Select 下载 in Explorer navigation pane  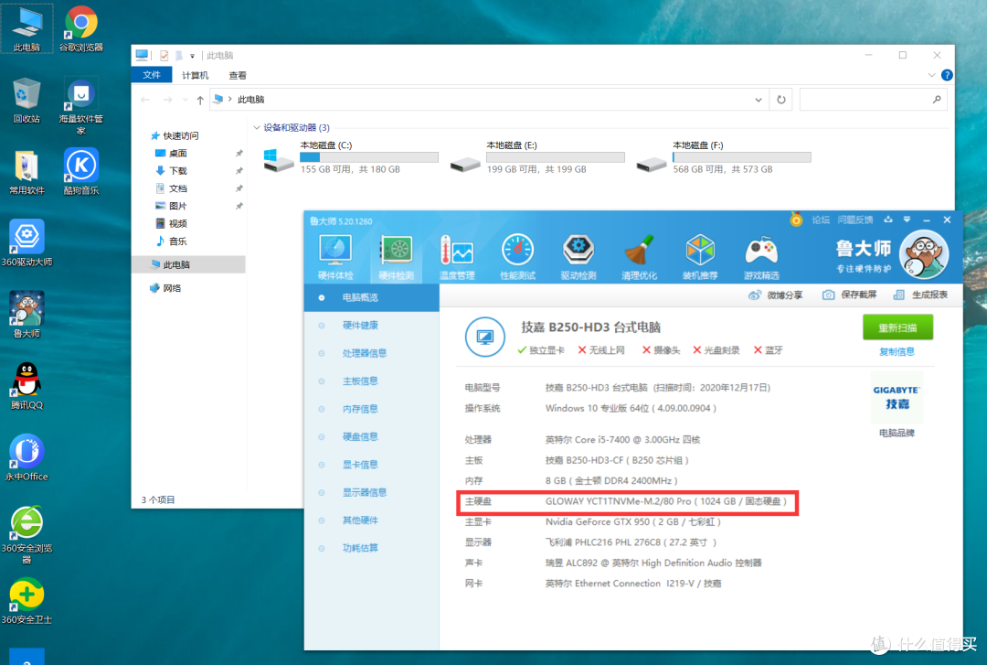[178, 171]
